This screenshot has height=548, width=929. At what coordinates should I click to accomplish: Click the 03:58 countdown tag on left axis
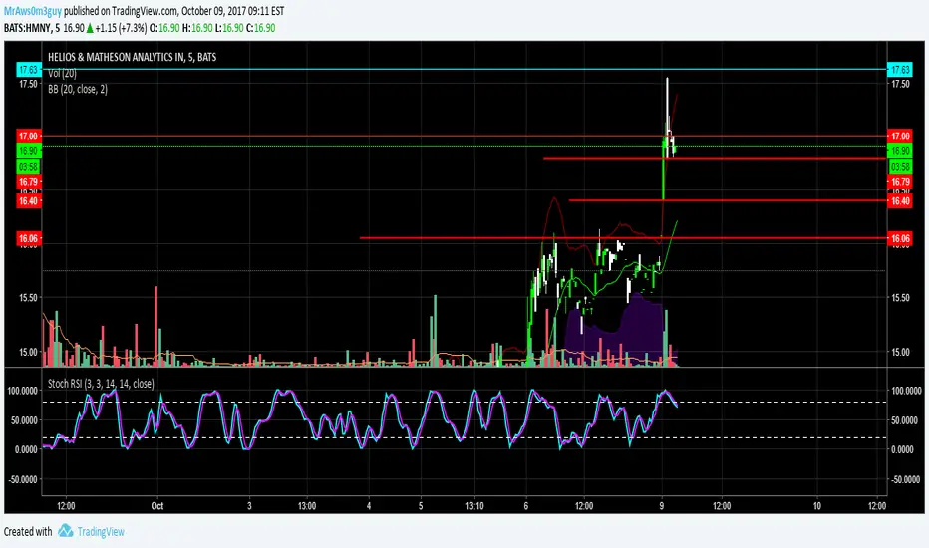click(x=29, y=167)
